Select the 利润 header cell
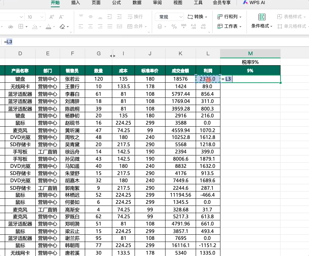 pos(208,70)
